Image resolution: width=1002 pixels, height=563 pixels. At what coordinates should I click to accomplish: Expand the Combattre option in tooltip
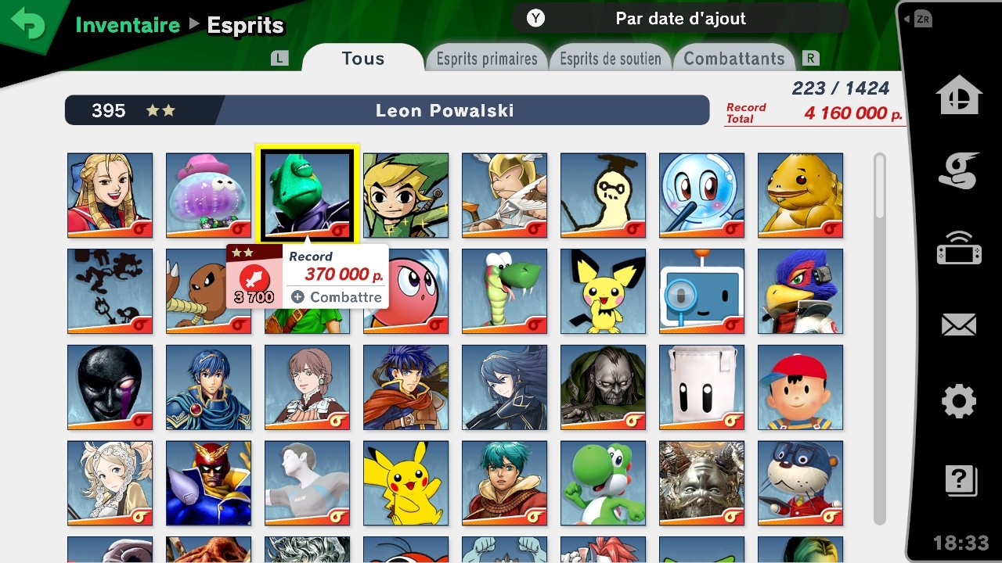(x=336, y=297)
